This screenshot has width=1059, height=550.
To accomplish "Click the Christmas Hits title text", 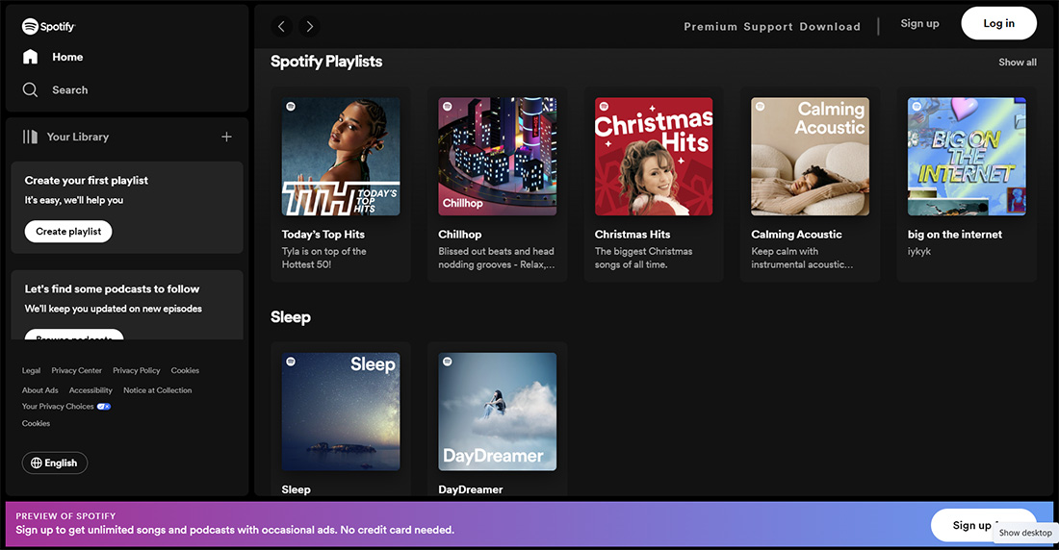I will tap(633, 235).
